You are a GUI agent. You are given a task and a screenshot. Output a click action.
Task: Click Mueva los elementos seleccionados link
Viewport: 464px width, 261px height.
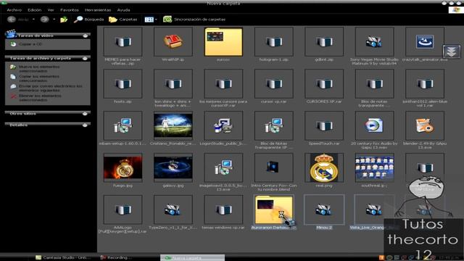pyautogui.click(x=39, y=69)
